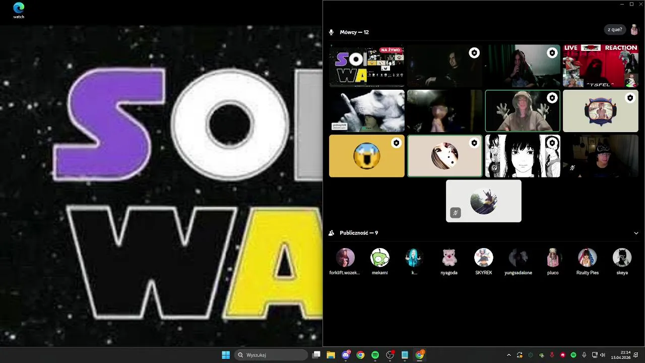Select the LIVE REACTION red stream tile
This screenshot has width=645, height=363.
[601, 66]
